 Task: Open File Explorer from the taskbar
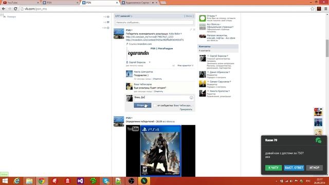pyautogui.click(x=29, y=181)
